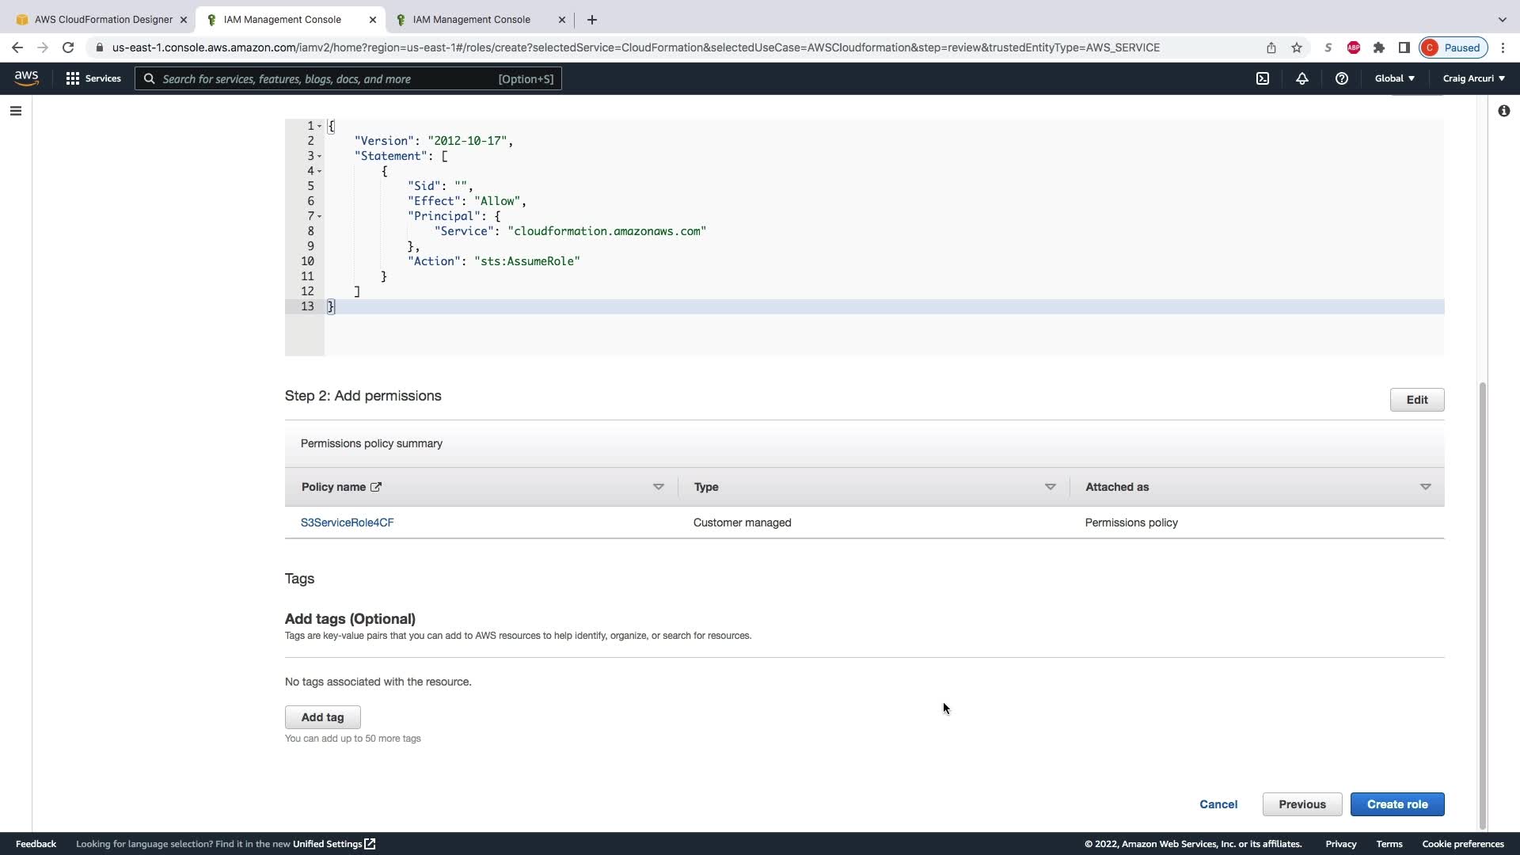Bookmark this page with the star icon

coord(1297,47)
